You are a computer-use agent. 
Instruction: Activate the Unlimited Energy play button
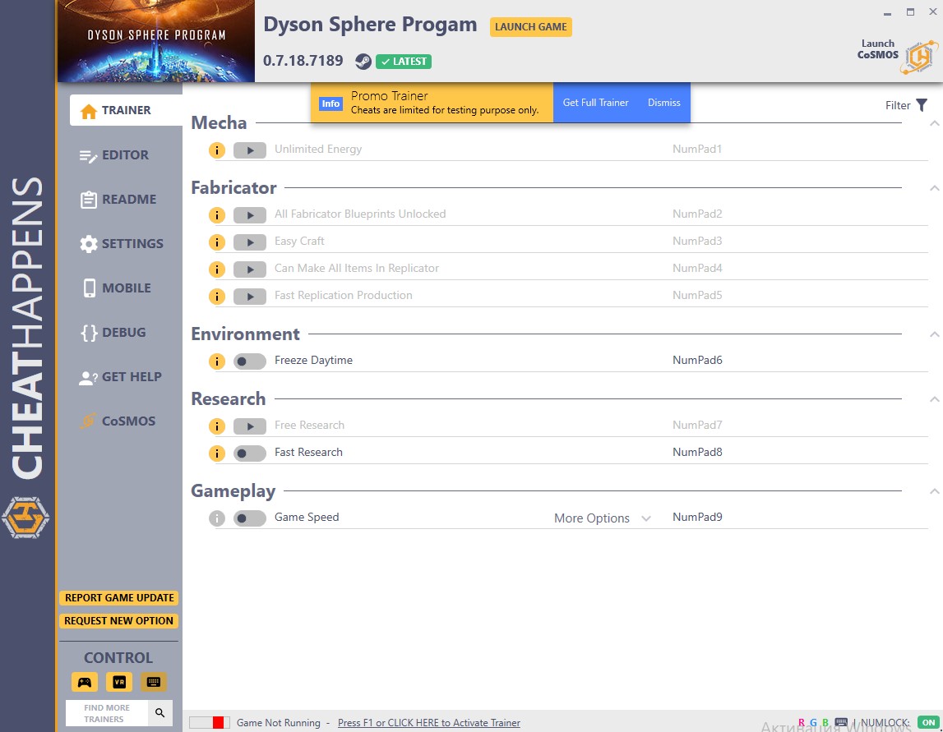click(x=250, y=150)
